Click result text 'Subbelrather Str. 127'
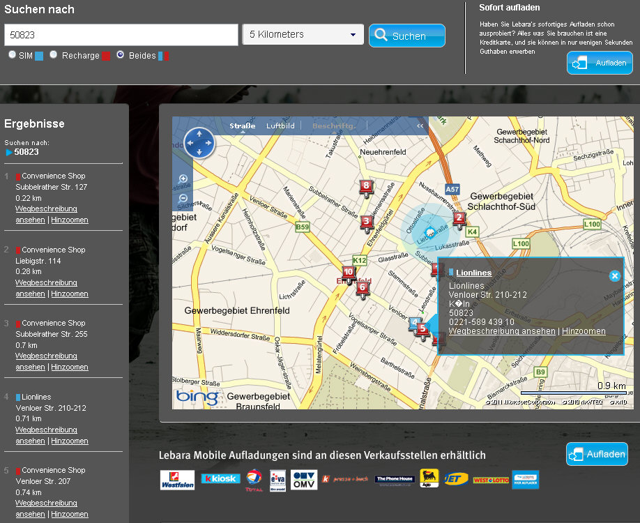 (x=52, y=187)
